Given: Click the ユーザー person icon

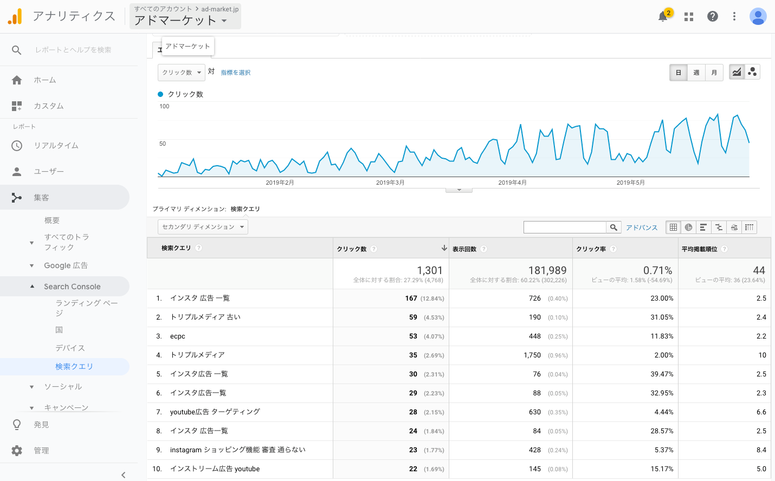Looking at the screenshot, I should point(17,172).
